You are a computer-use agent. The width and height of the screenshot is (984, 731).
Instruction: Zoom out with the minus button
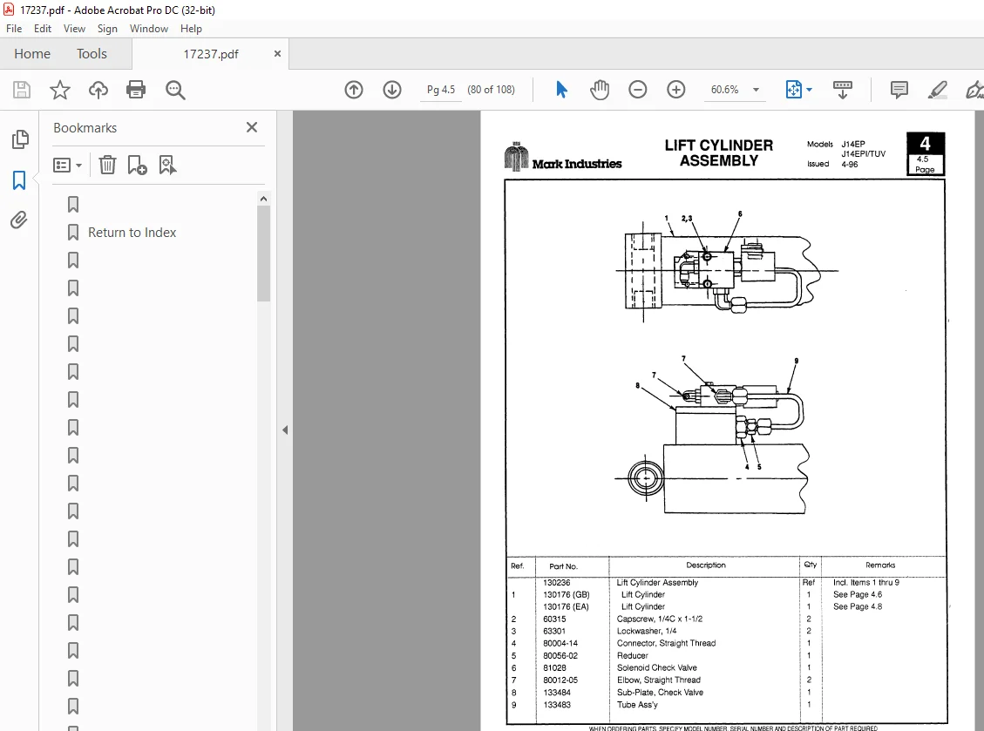[638, 90]
